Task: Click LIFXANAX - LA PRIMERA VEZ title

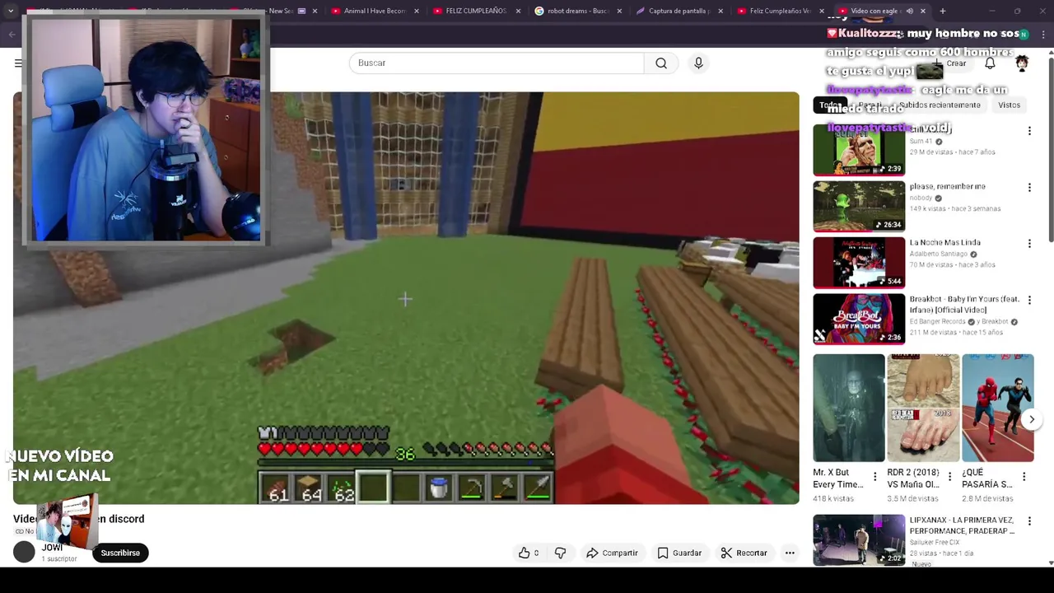Action: coord(962,525)
